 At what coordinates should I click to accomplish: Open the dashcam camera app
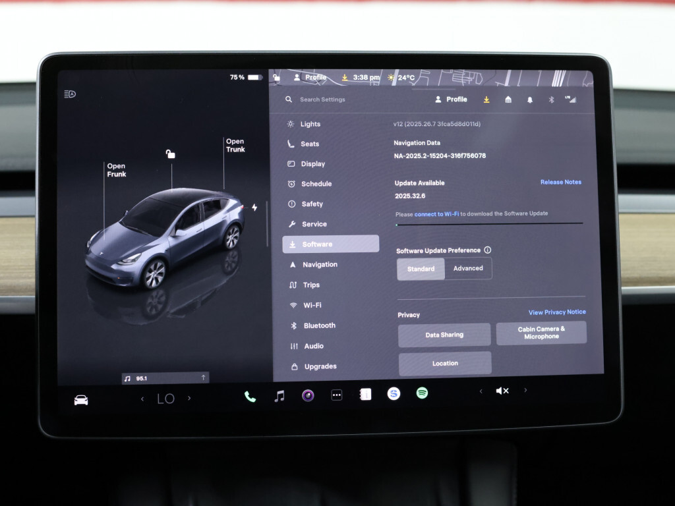coord(308,395)
